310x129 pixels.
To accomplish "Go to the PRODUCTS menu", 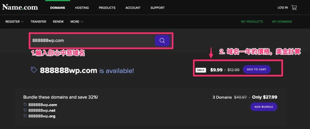I will 107,8.
